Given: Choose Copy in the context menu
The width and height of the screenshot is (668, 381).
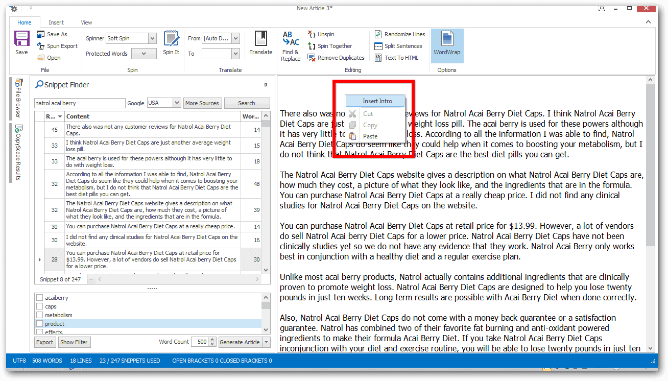Looking at the screenshot, I should pos(375,125).
